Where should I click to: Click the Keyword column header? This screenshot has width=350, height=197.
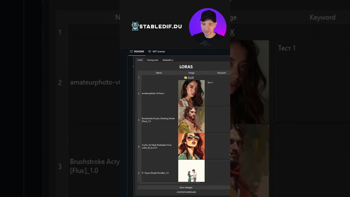(221, 73)
